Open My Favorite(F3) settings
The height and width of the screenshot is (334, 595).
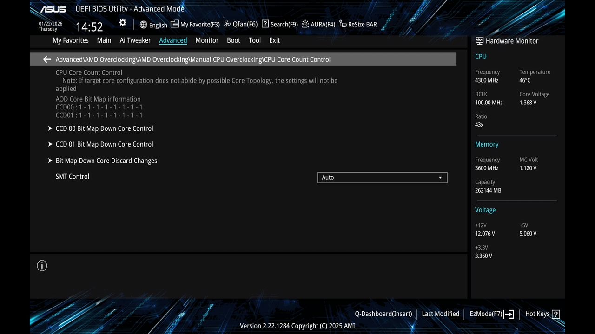(195, 24)
